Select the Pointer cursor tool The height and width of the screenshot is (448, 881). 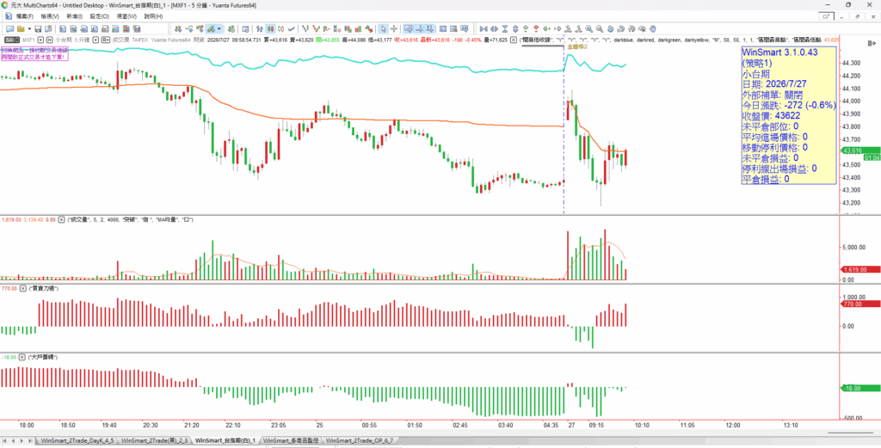(383, 28)
